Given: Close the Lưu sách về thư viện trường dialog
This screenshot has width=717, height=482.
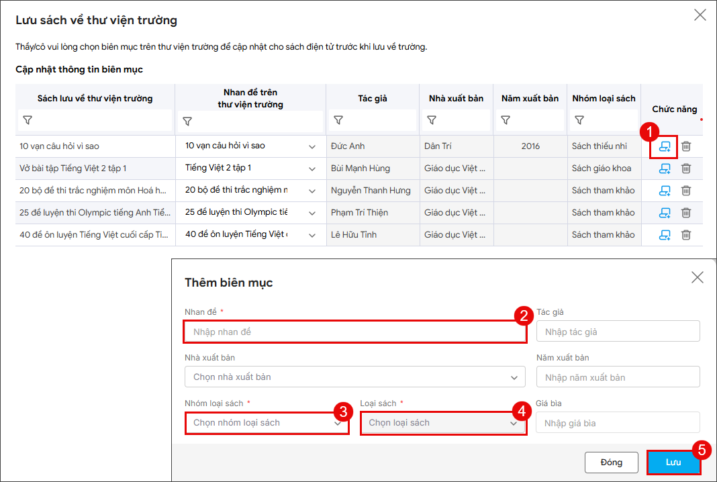Looking at the screenshot, I should pyautogui.click(x=700, y=15).
